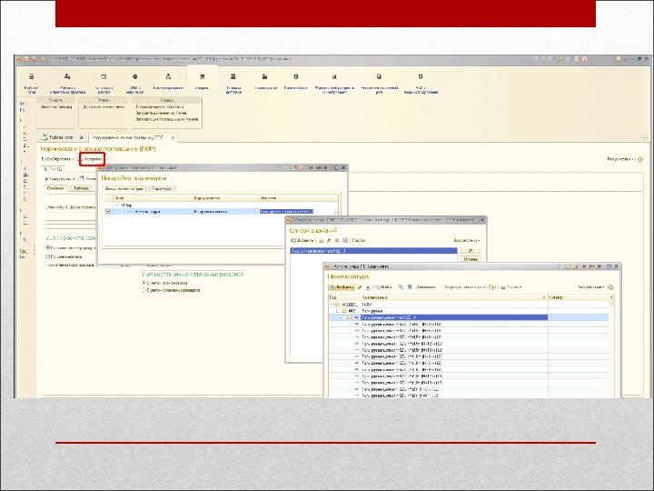The width and height of the screenshot is (654, 491).
Task: Select the first radio button under calculation method
Action: point(47,247)
